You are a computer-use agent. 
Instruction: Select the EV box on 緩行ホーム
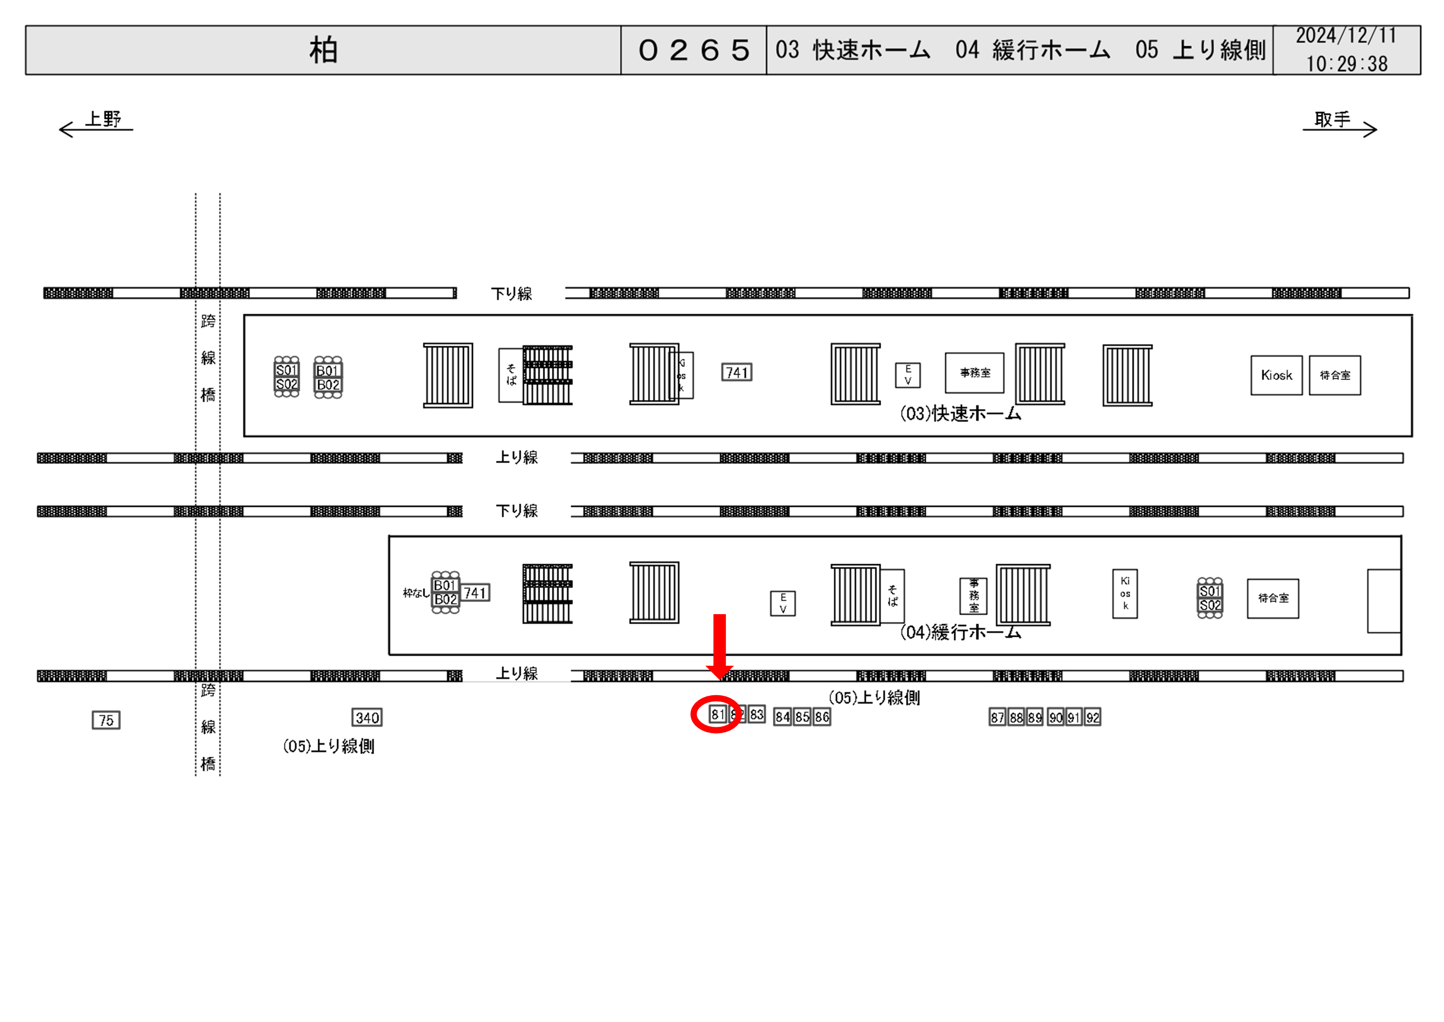pyautogui.click(x=782, y=603)
